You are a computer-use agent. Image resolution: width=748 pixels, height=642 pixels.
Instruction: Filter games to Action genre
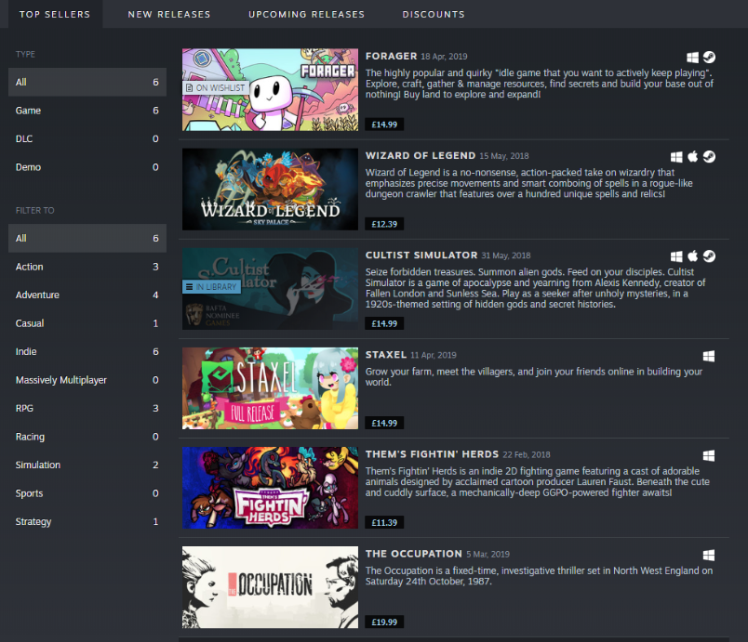point(87,267)
